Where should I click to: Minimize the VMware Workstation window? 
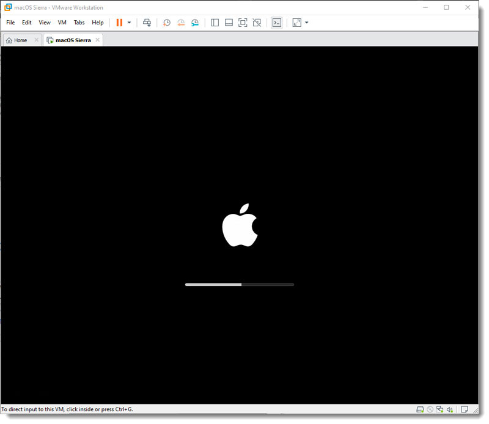click(425, 7)
